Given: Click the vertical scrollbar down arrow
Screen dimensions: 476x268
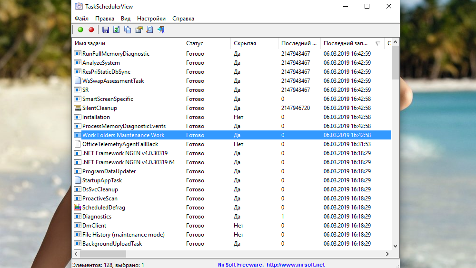Looking at the screenshot, I should [x=395, y=246].
